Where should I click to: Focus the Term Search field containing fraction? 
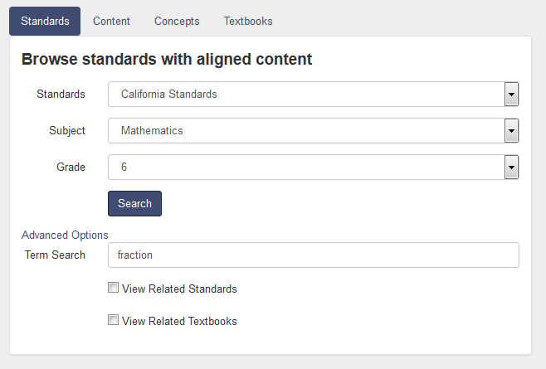314,255
